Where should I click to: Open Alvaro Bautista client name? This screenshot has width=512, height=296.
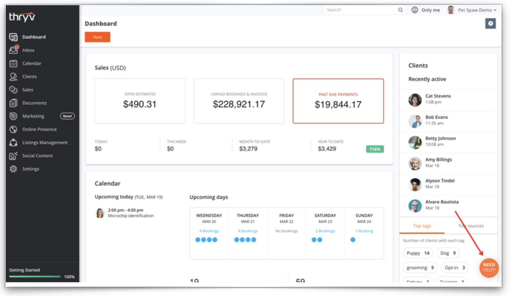click(x=442, y=202)
